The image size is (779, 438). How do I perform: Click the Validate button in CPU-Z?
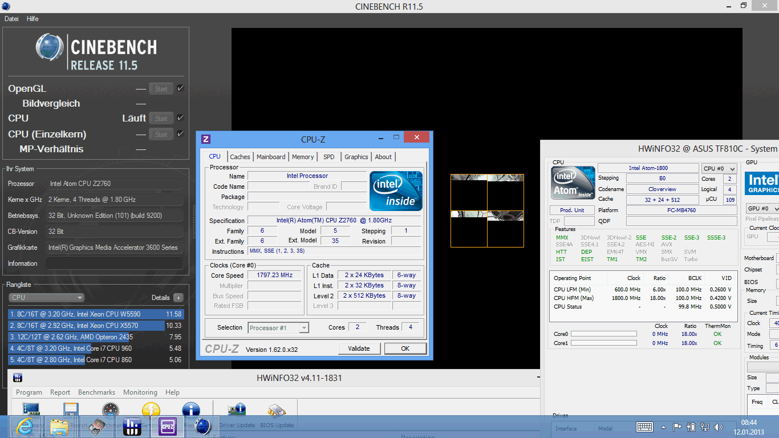click(359, 348)
